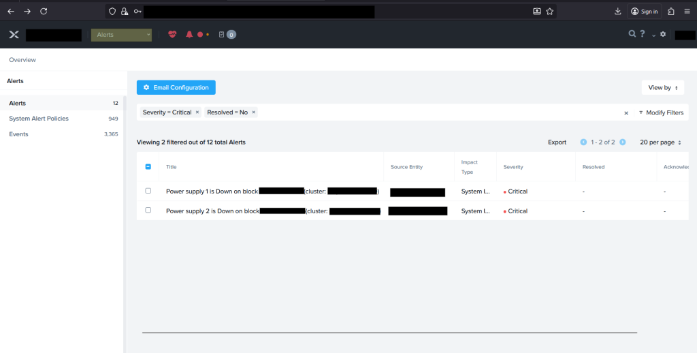The width and height of the screenshot is (697, 353).
Task: Click Critical severity in Power supply 2 row
Action: coord(516,211)
